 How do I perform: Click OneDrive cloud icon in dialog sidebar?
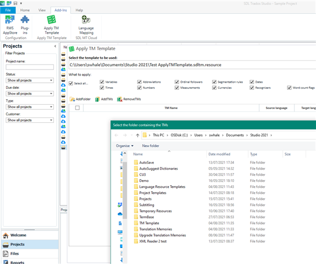tap(120, 214)
